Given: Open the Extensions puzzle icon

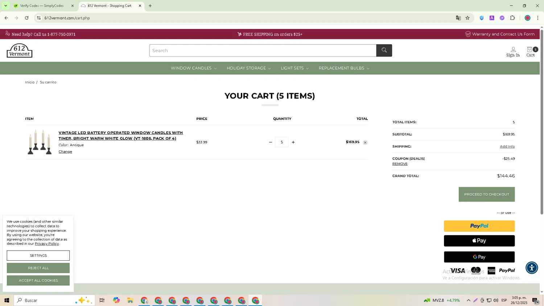Looking at the screenshot, I should tap(512, 18).
